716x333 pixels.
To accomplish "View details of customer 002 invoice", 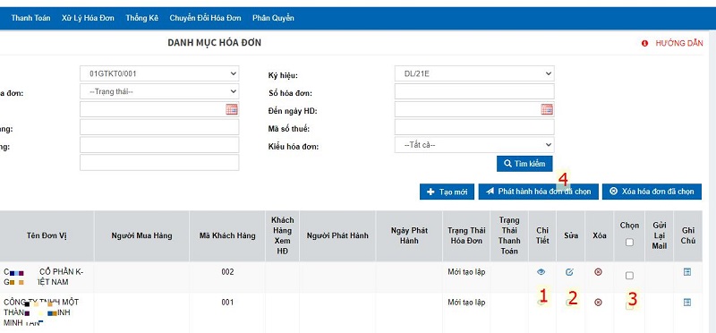I will 541,272.
